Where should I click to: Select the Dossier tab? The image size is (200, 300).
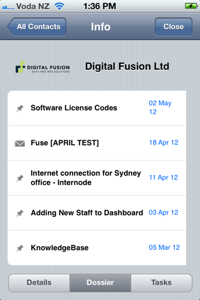click(100, 283)
